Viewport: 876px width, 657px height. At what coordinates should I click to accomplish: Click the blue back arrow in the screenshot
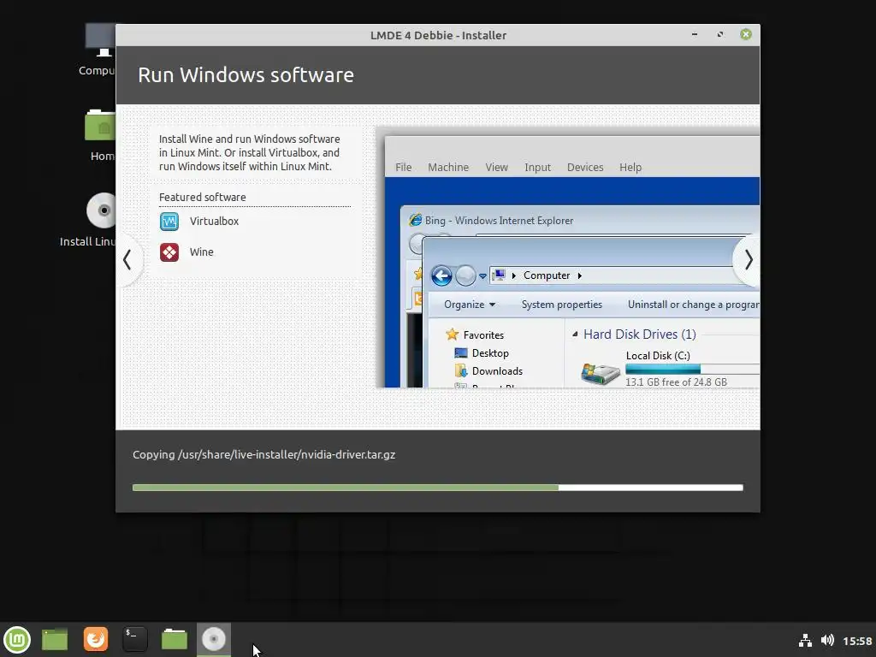(441, 275)
